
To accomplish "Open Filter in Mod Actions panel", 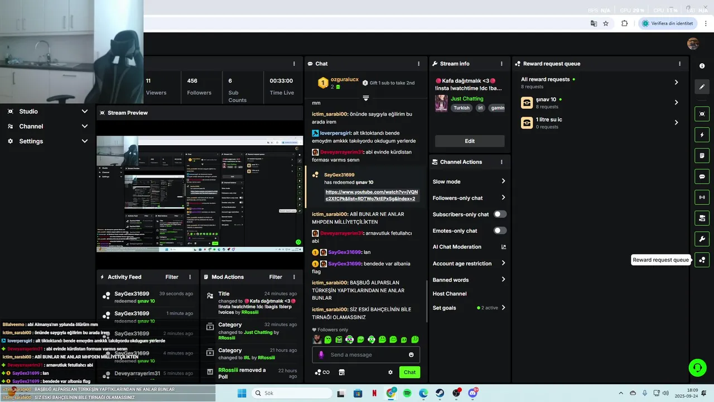I will 276,277.
